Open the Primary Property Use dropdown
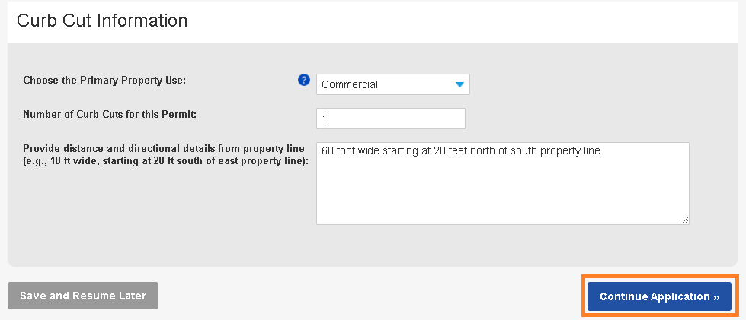746x320 pixels. [x=392, y=84]
